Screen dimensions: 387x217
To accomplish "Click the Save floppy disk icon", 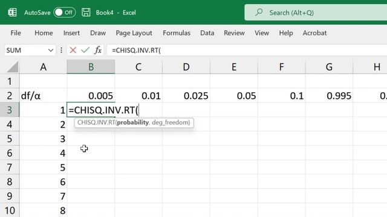I will point(86,12).
